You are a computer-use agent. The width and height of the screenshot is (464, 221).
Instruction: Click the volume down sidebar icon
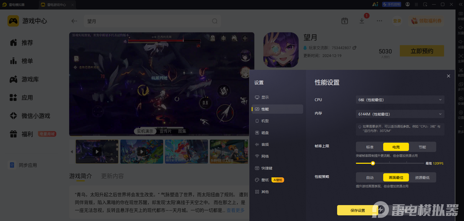pos(461,44)
